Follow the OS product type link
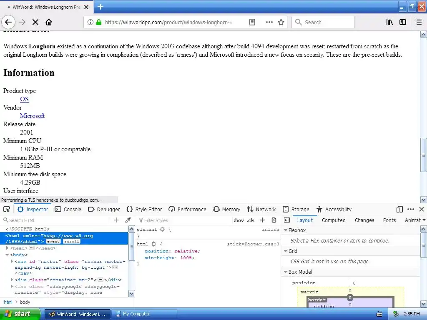 point(24,99)
